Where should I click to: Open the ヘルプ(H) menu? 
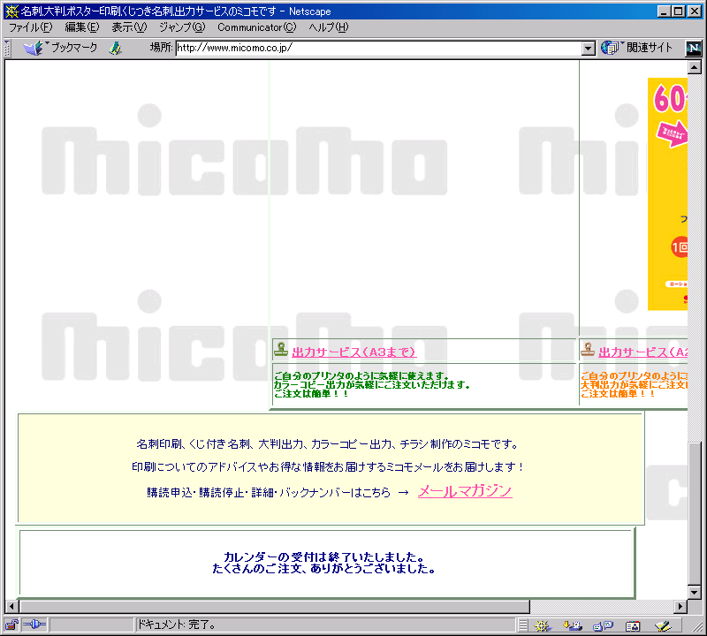328,27
